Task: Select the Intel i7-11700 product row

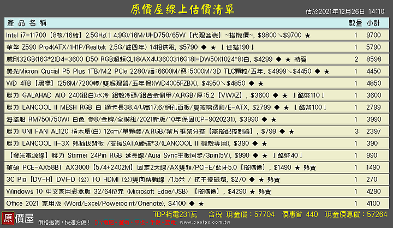Action: (196, 35)
